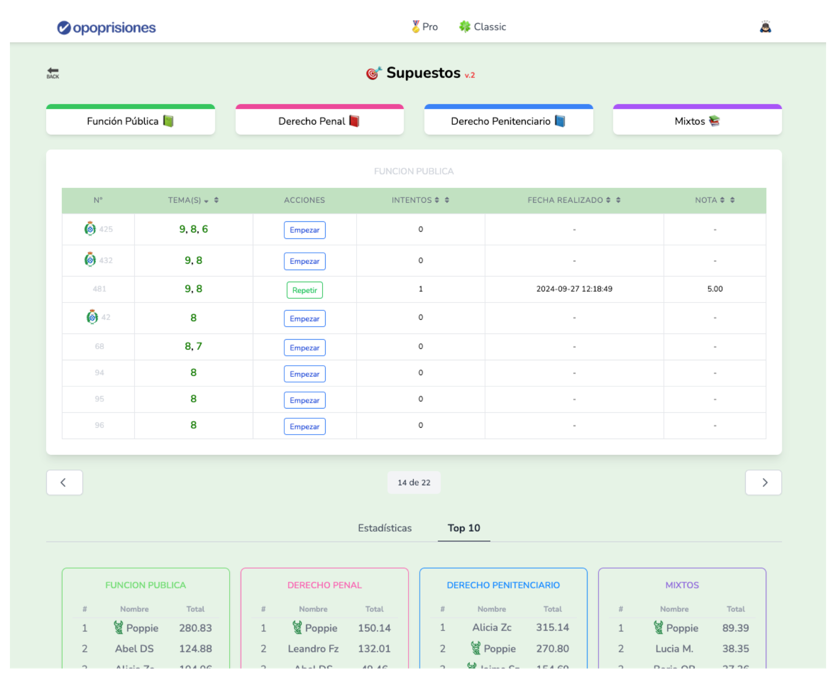Open the user avatar menu
Viewport: 836px width, 681px height.
(765, 27)
